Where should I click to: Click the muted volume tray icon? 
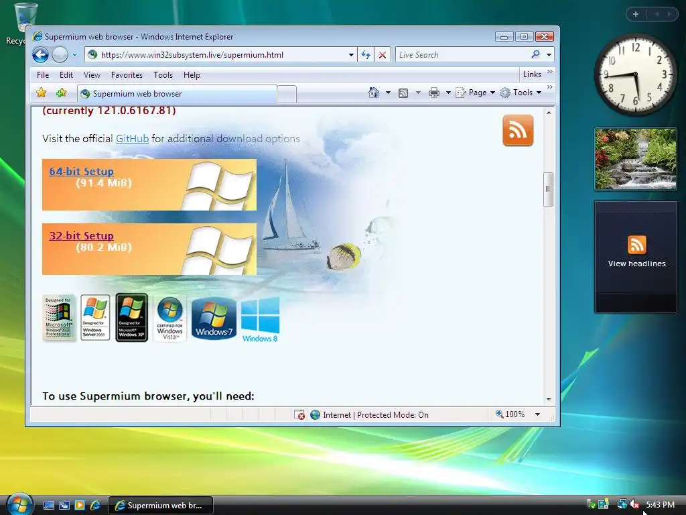tap(634, 504)
